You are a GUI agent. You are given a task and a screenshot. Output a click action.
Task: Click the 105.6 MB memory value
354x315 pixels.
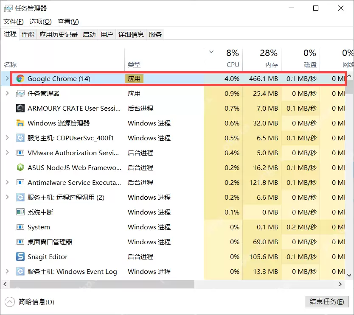click(x=264, y=256)
